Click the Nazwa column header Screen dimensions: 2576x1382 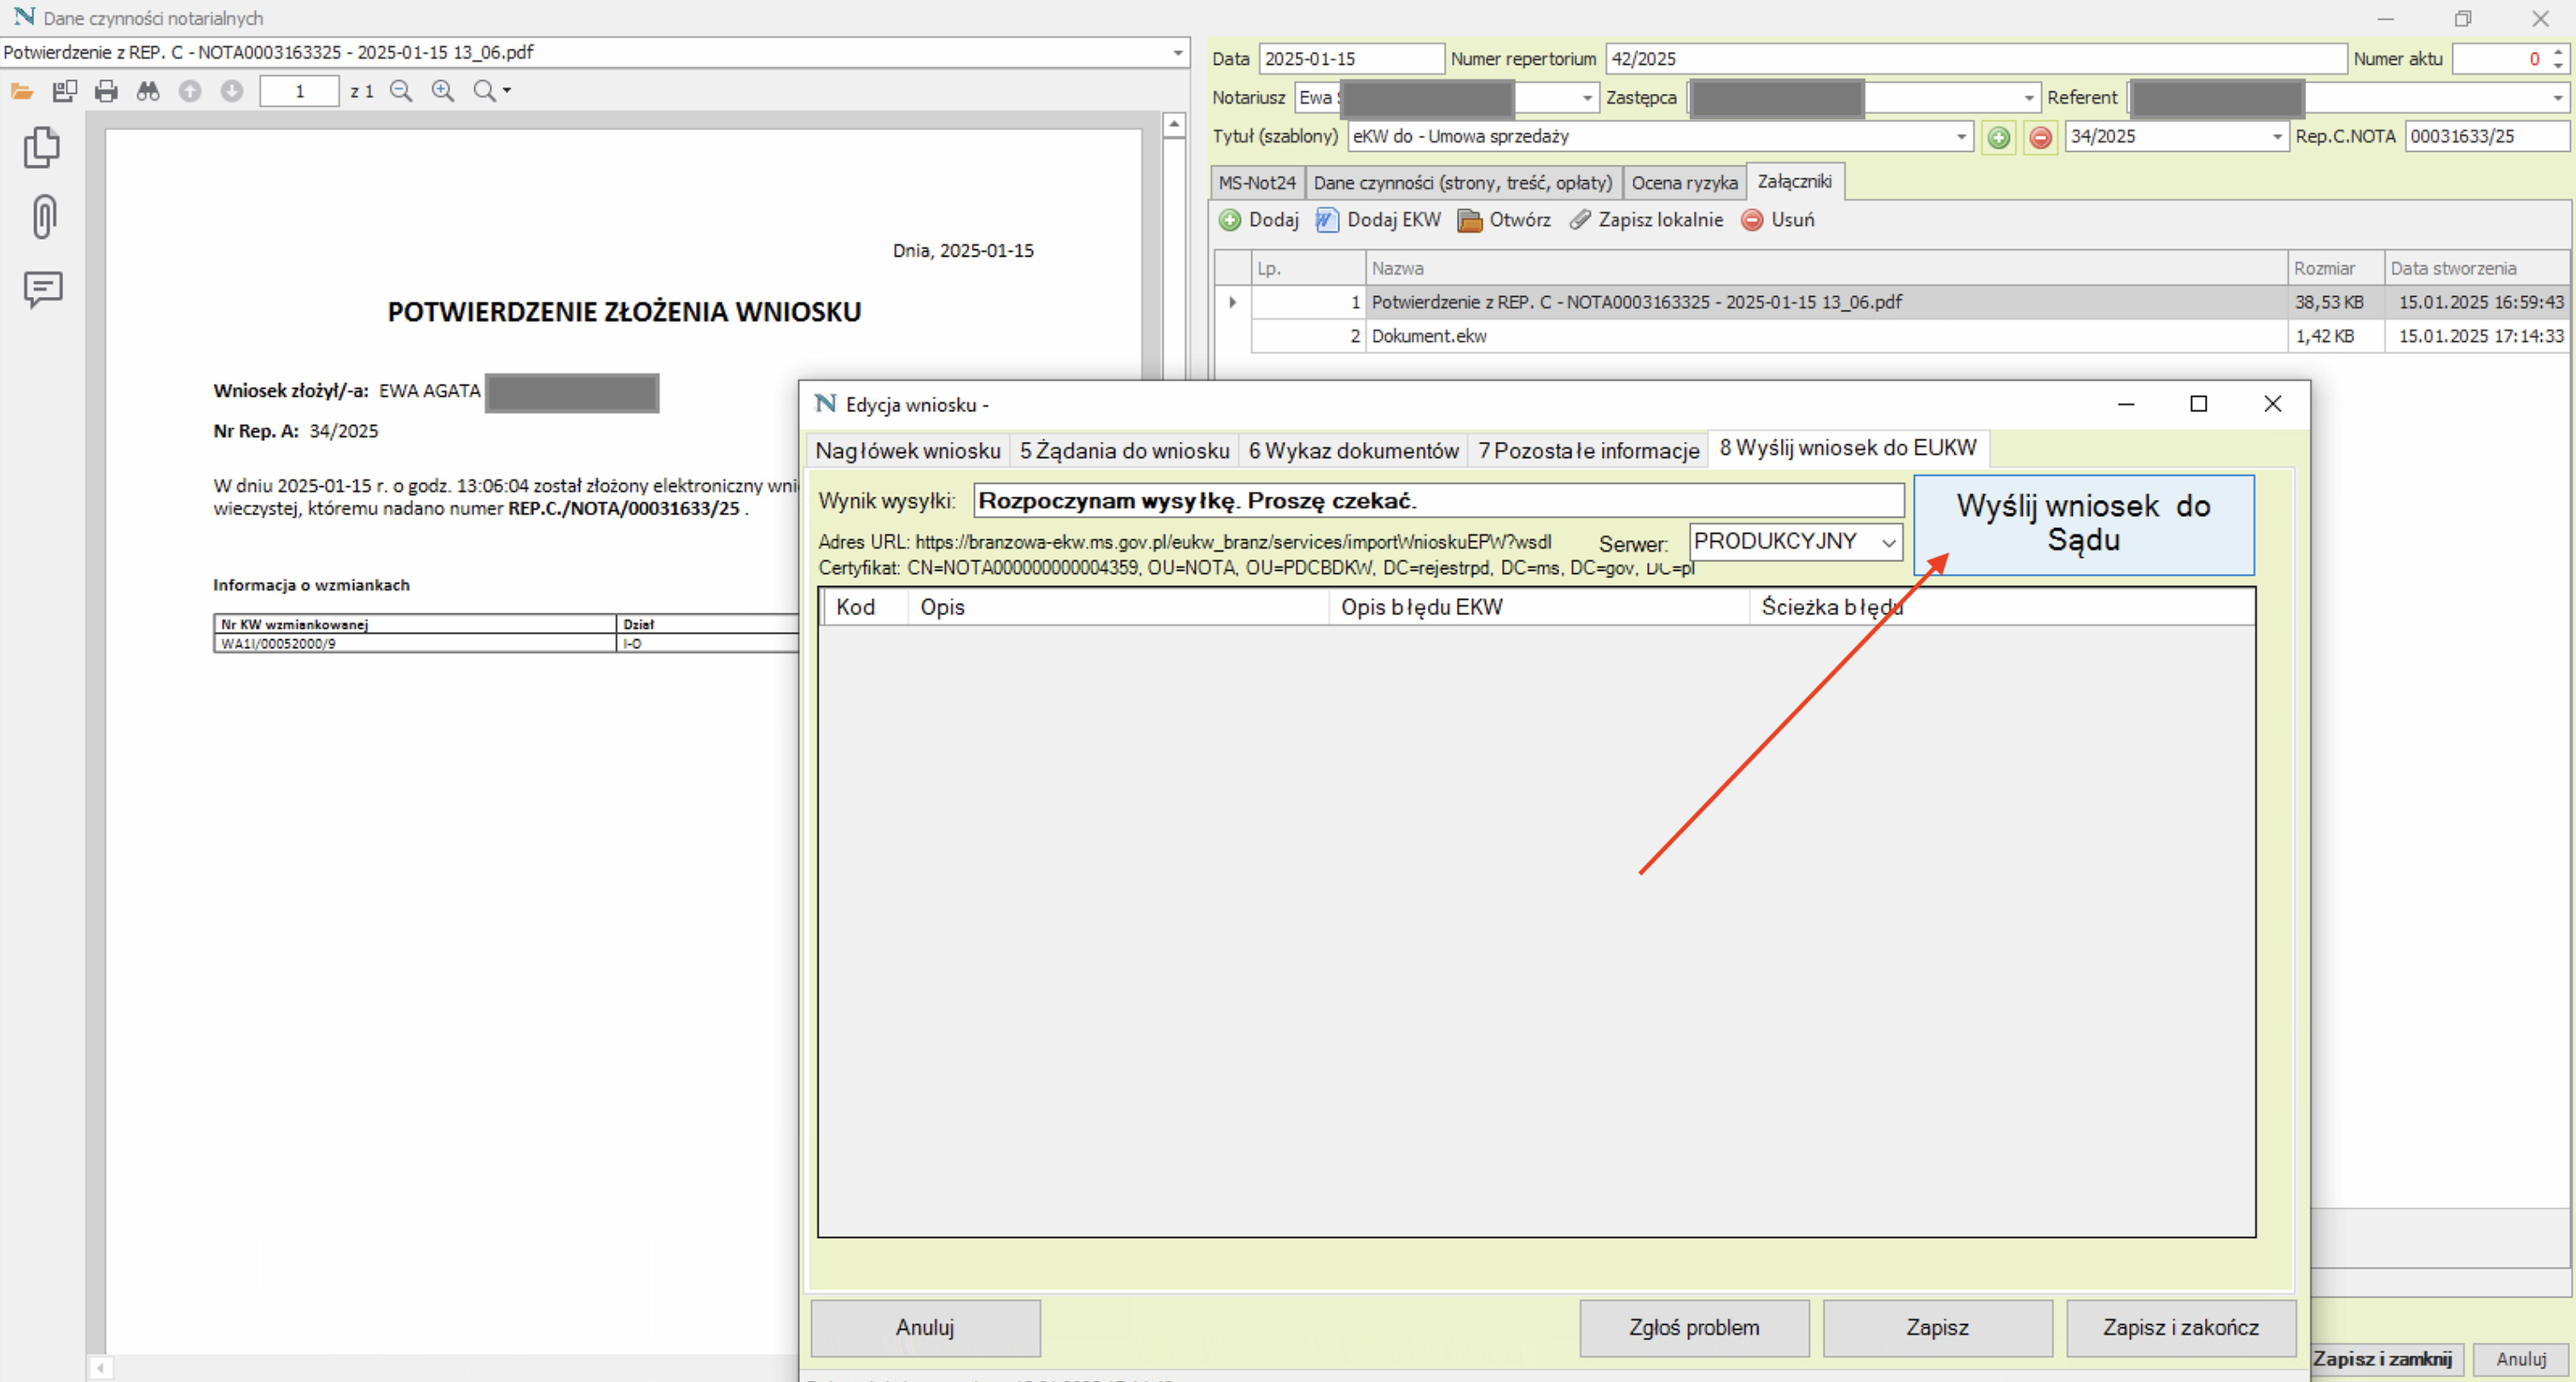1825,268
